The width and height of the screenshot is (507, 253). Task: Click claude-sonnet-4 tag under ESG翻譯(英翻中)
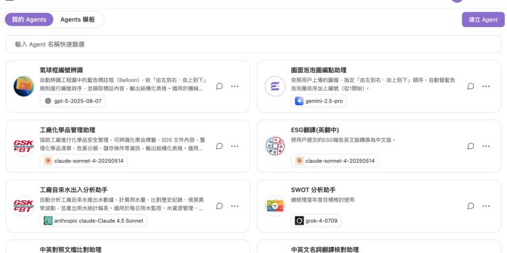pos(335,161)
